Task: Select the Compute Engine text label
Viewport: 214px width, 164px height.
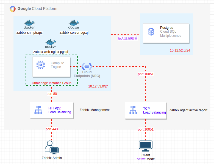Action: click(57, 65)
